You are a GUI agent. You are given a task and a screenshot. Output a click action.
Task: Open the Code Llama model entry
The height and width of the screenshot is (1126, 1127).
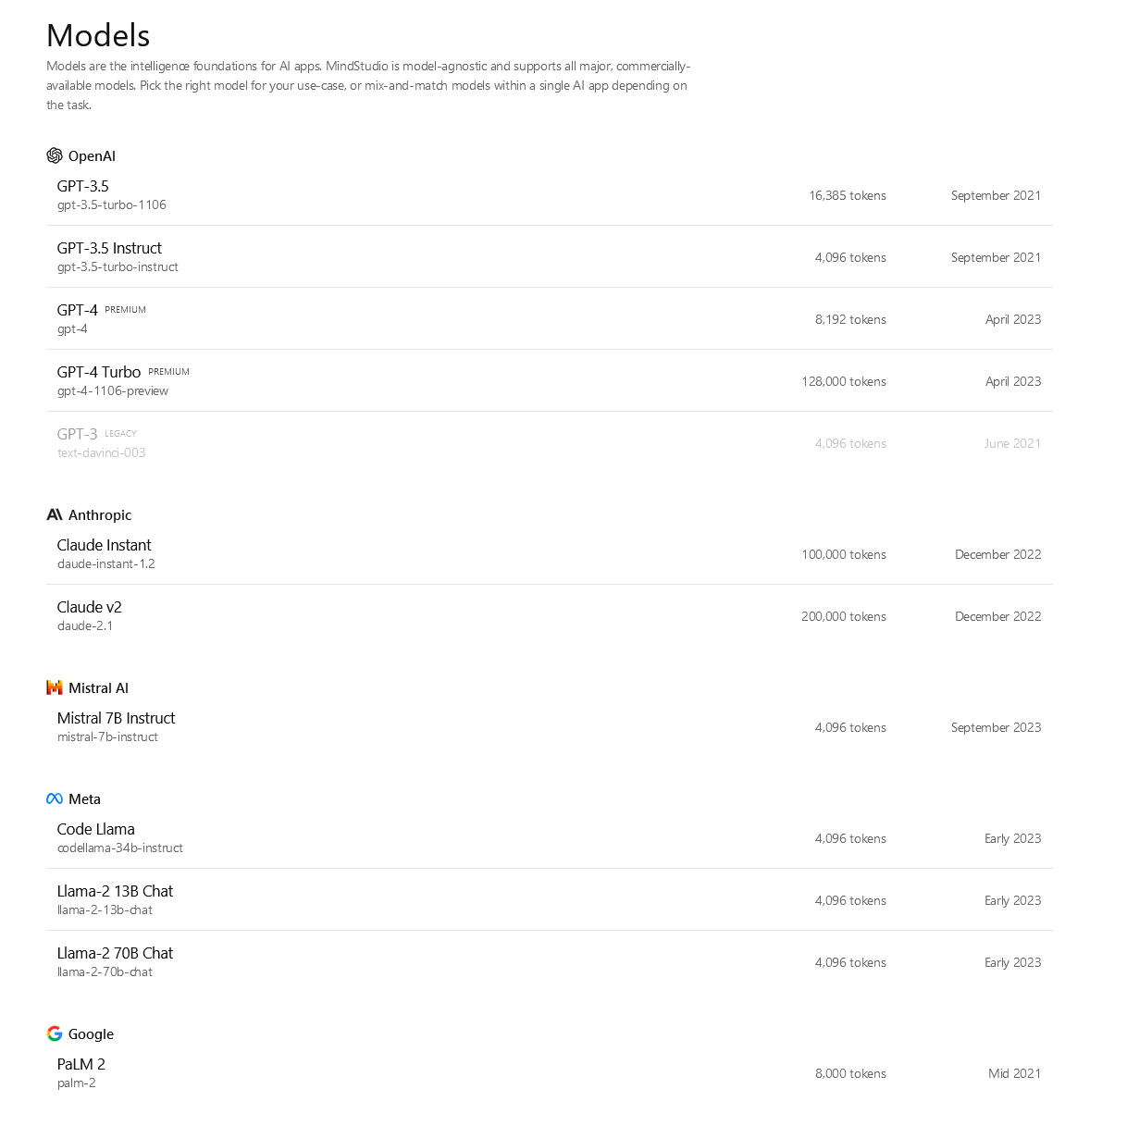point(550,838)
